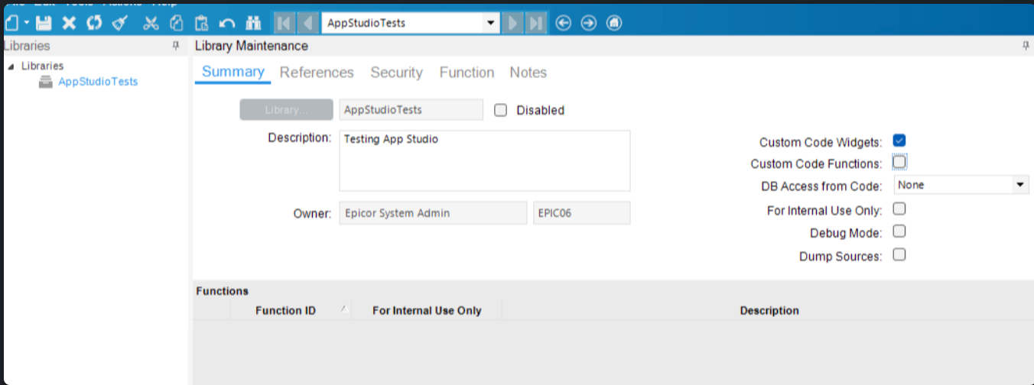Click the library ID field AppStudioTests

coord(411,110)
